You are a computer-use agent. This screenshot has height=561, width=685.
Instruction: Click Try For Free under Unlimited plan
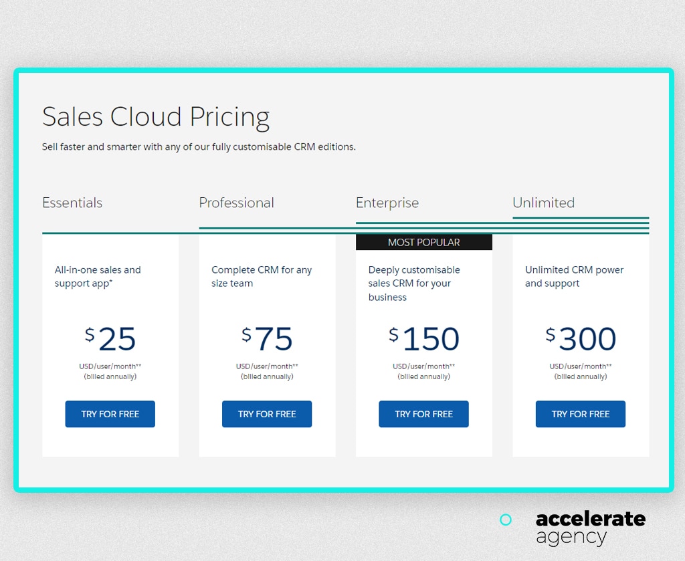pos(581,414)
